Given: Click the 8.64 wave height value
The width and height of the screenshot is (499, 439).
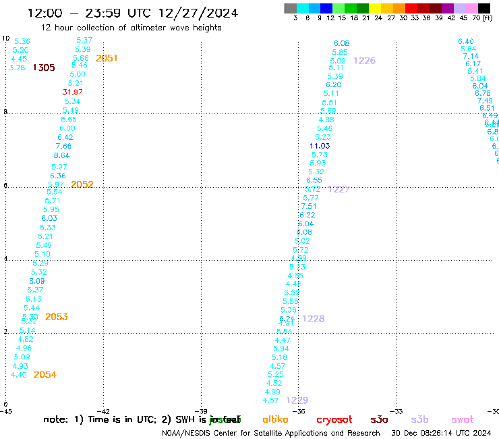Looking at the screenshot, I should point(61,155).
